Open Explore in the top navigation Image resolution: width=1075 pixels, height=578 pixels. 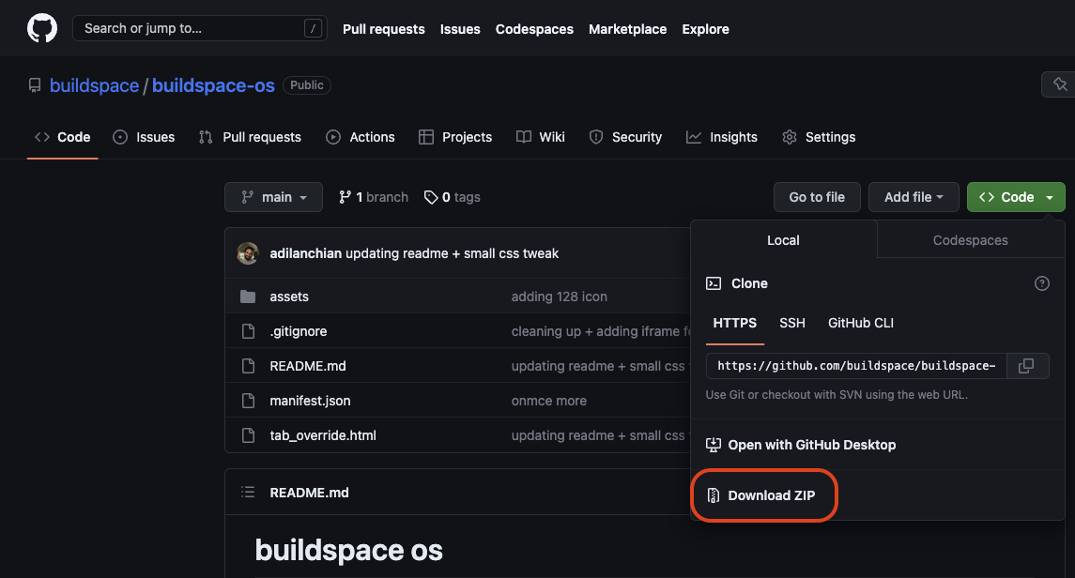click(705, 29)
